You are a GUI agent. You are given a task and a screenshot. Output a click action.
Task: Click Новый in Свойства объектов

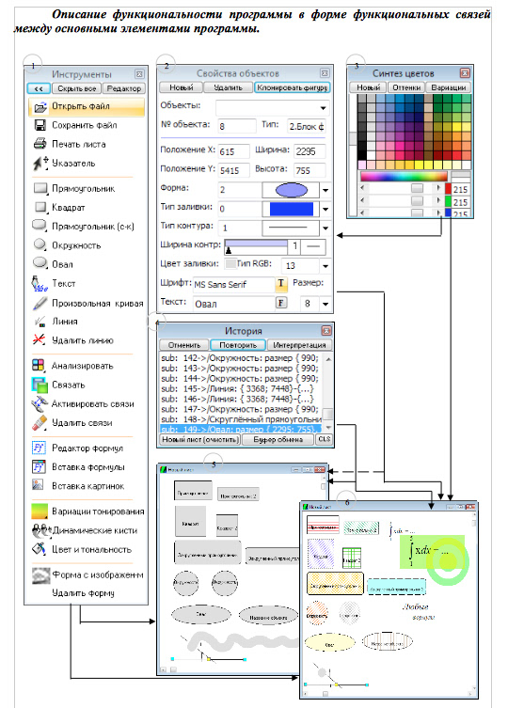pos(182,87)
